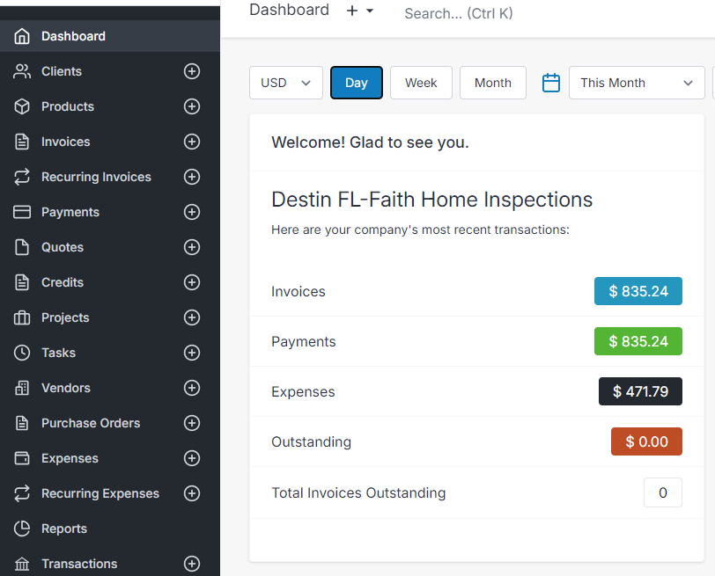The height and width of the screenshot is (576, 715).
Task: Open the USD currency dropdown
Action: [286, 83]
